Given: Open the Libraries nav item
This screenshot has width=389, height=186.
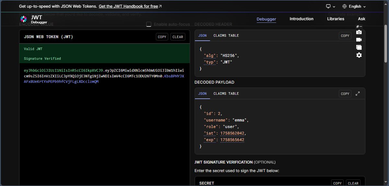Looking at the screenshot, I should [336, 19].
